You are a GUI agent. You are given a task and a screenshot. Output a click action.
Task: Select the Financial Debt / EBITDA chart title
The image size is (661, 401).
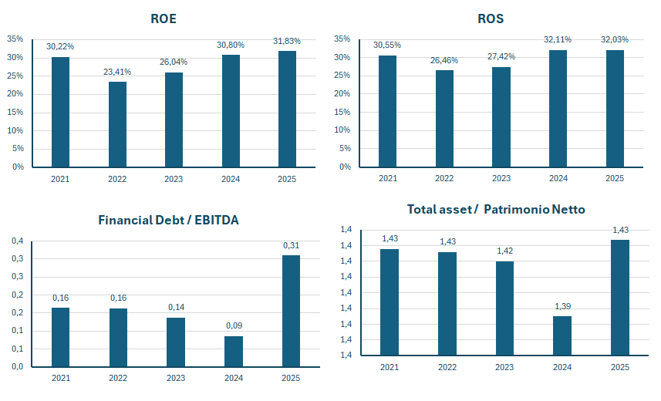(x=168, y=220)
